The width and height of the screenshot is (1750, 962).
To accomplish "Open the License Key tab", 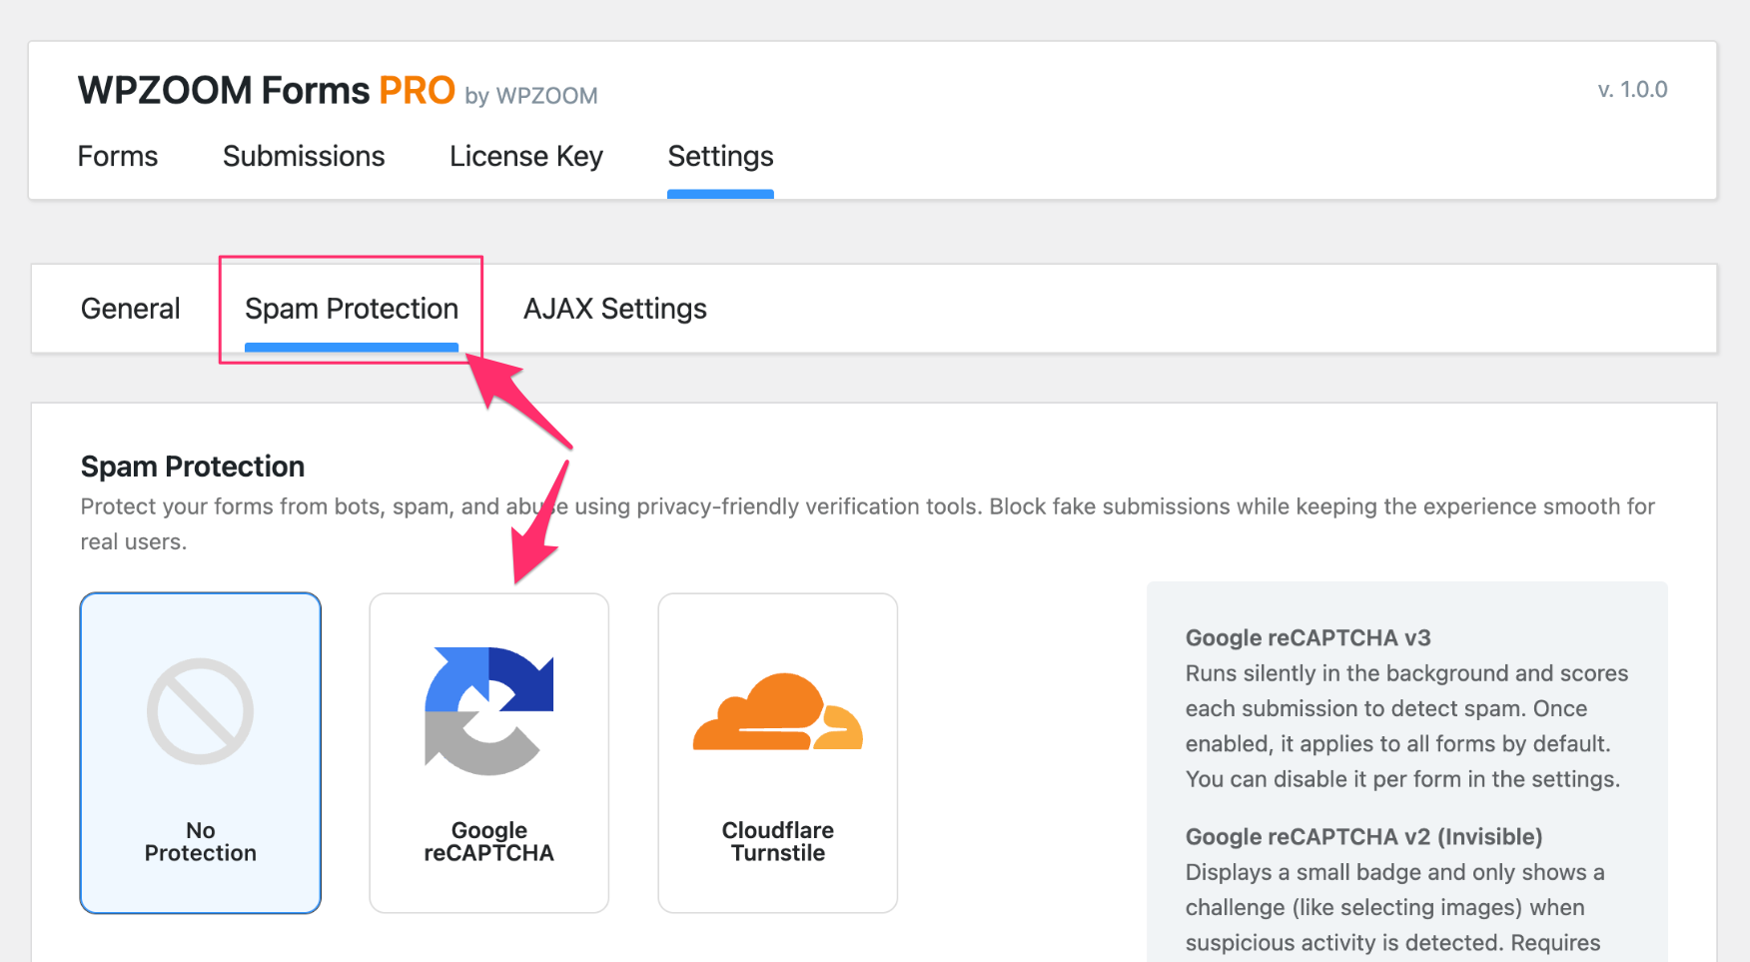I will (526, 157).
